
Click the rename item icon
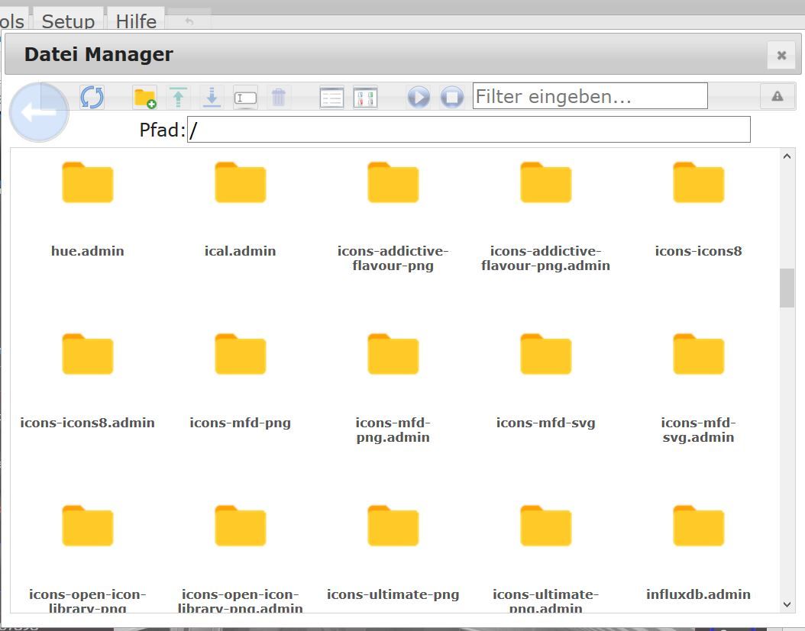point(245,98)
